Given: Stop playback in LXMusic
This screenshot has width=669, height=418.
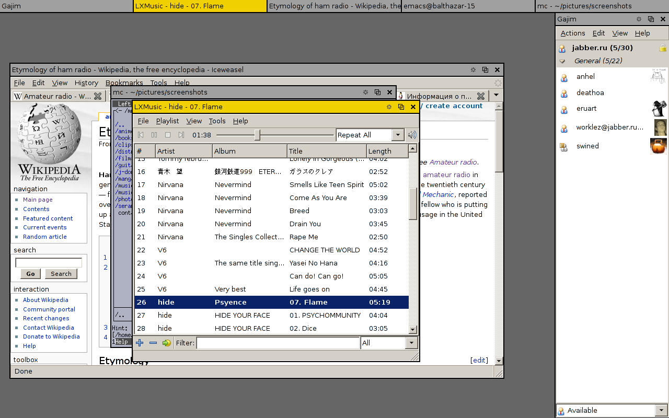Looking at the screenshot, I should coord(168,135).
